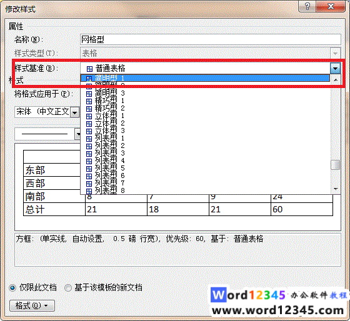Click the dropdown list scrollbar thumb
350x321 pixels.
coord(335,165)
